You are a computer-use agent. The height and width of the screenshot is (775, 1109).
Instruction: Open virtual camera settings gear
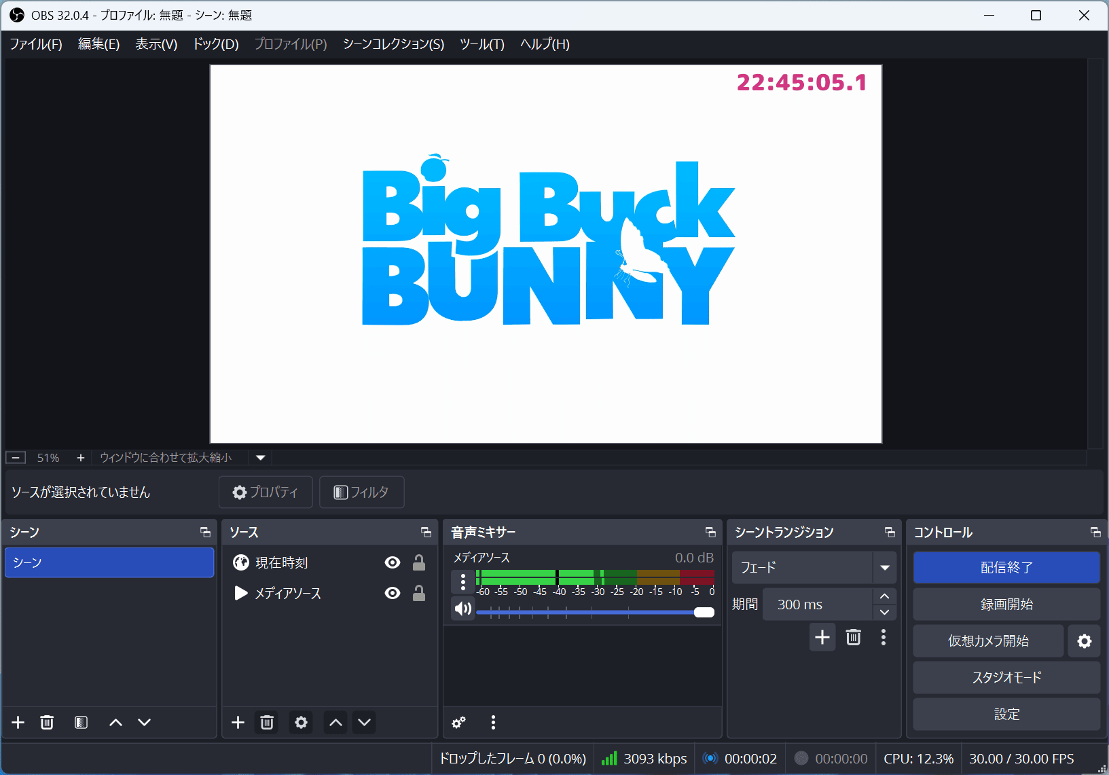pos(1084,641)
